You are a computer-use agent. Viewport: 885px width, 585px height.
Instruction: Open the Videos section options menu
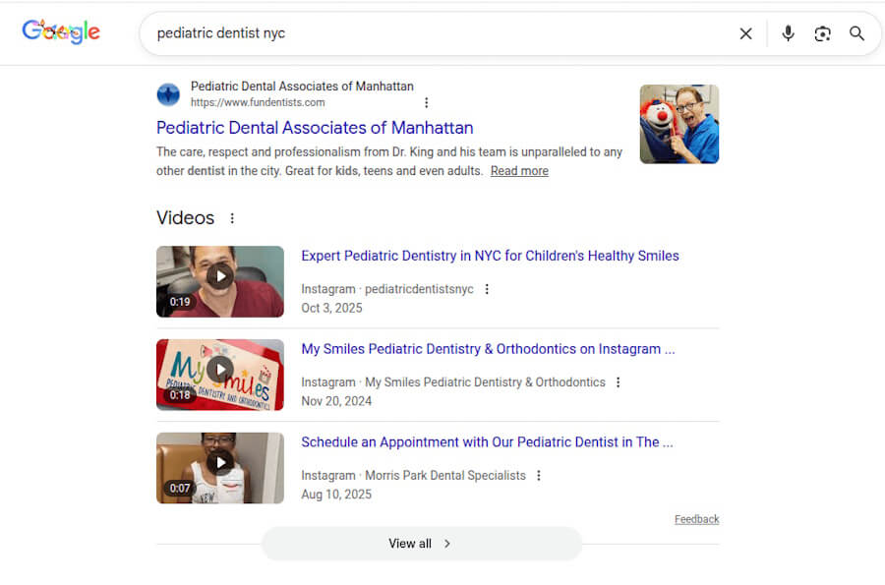[233, 217]
